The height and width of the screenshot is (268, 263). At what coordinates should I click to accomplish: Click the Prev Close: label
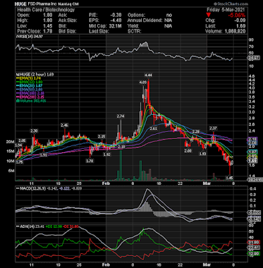click(29, 31)
